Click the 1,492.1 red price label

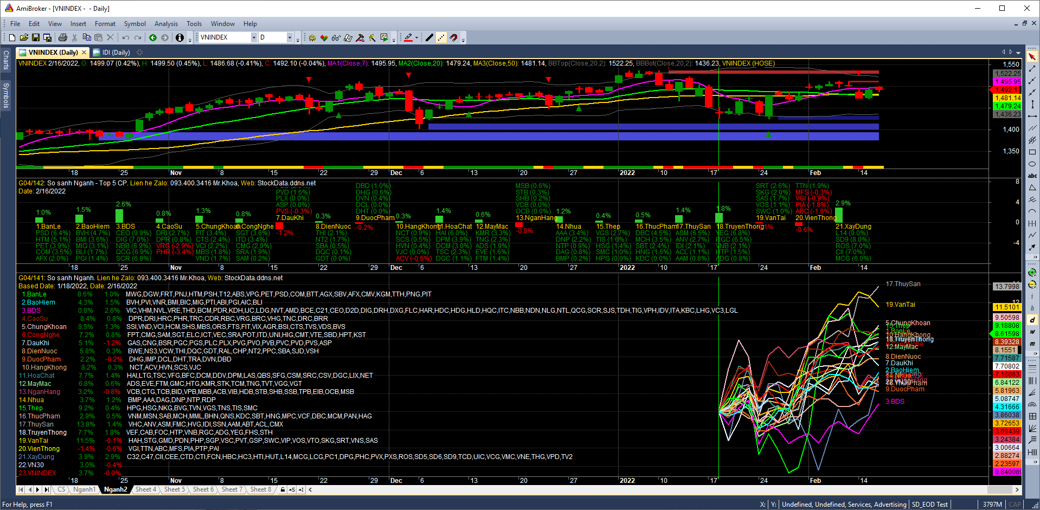(x=1007, y=90)
